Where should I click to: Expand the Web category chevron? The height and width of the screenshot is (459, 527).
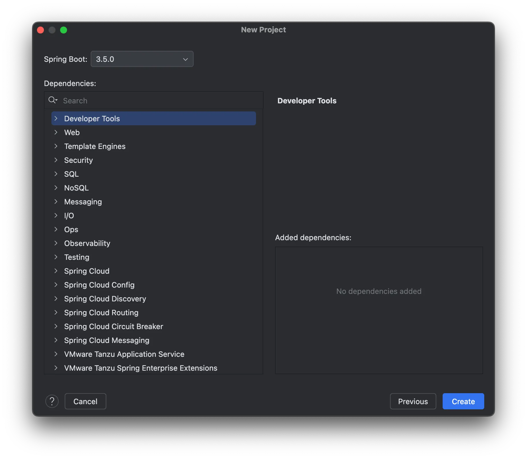pyautogui.click(x=56, y=132)
